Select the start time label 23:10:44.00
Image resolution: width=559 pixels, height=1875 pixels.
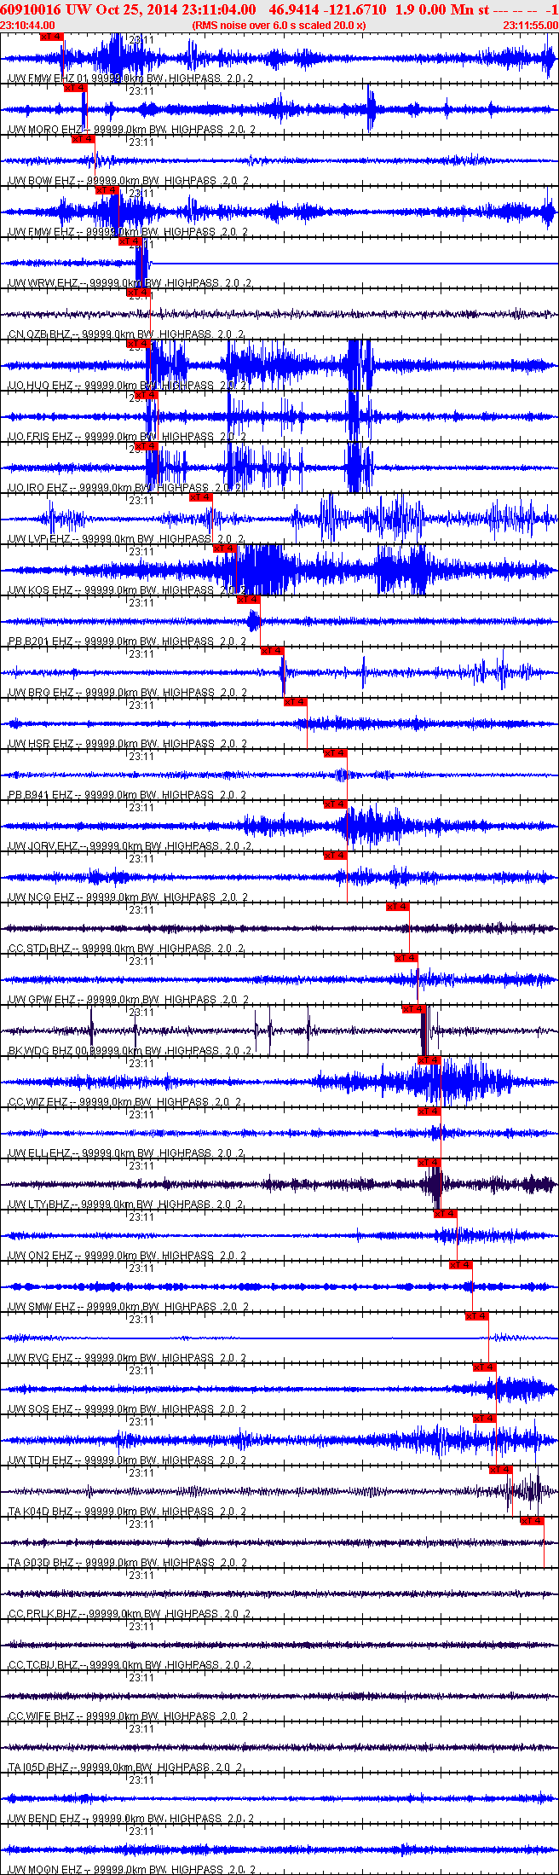(28, 26)
